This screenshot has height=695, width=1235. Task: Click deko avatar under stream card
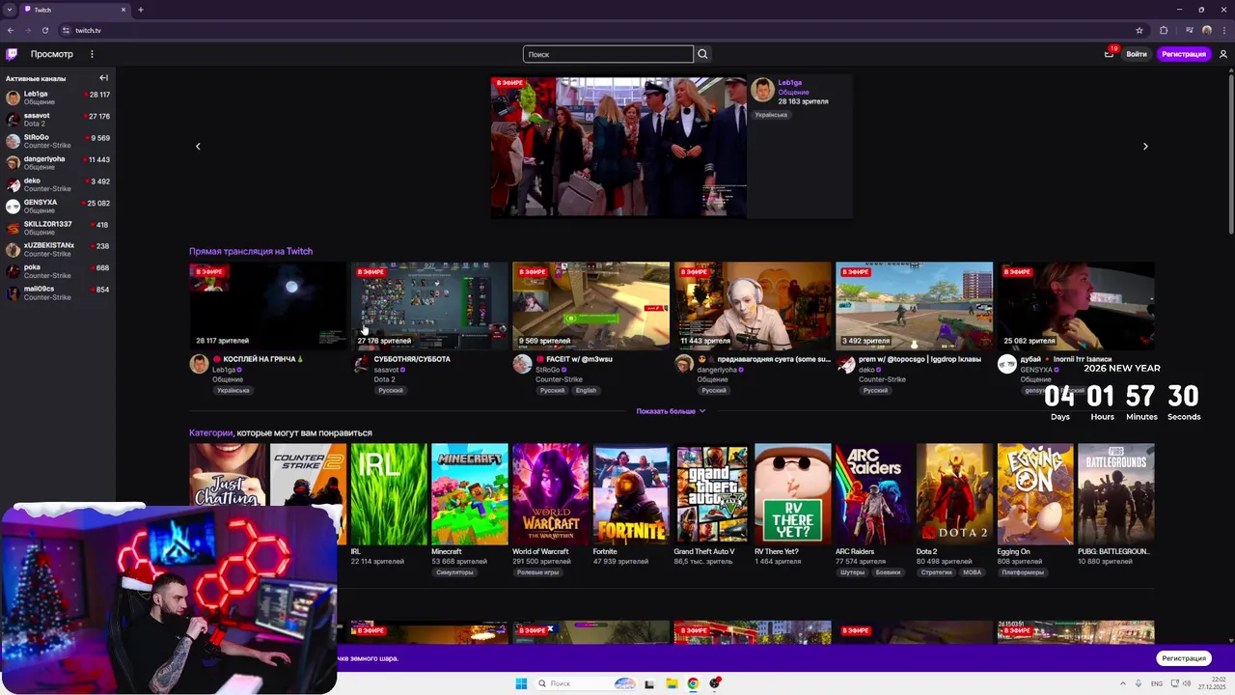(845, 364)
